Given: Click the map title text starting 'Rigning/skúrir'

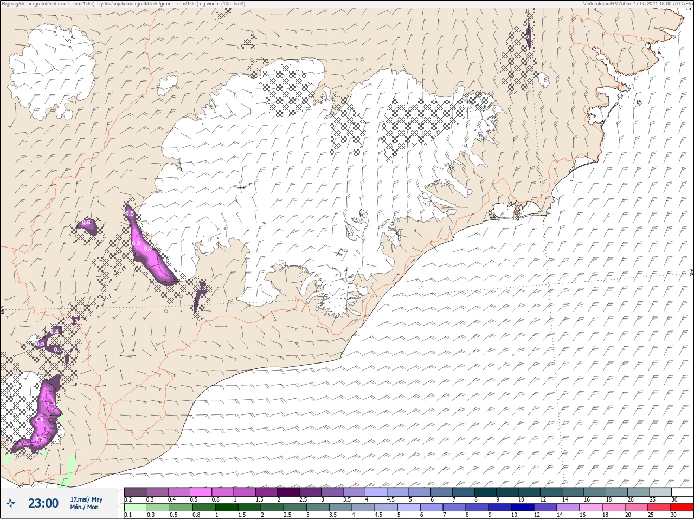Looking at the screenshot, I should pos(123,4).
